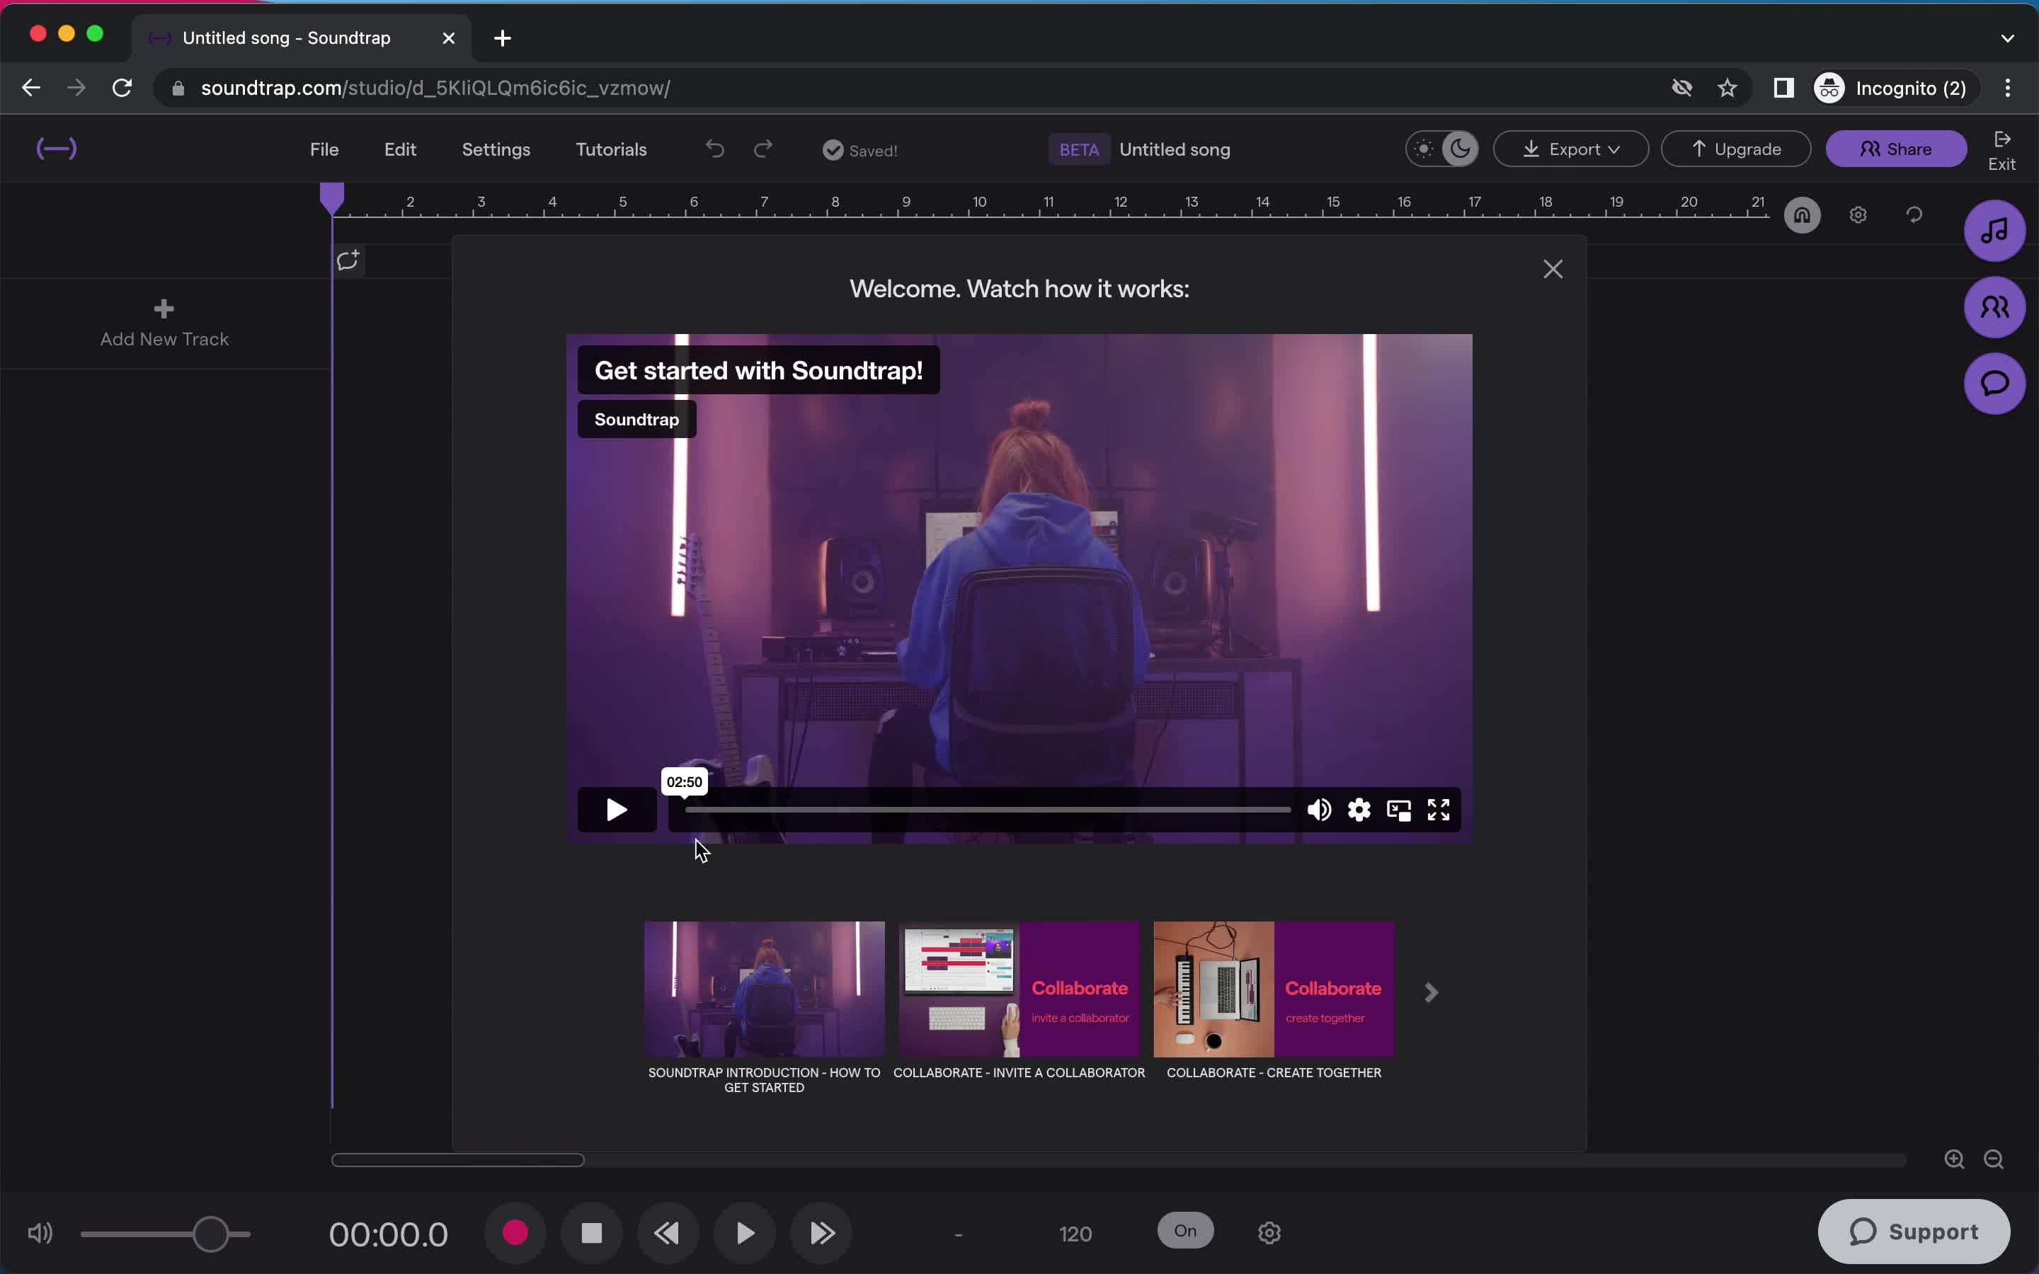This screenshot has width=2039, height=1274.
Task: Open the Tutorials dropdown menu
Action: tap(611, 148)
